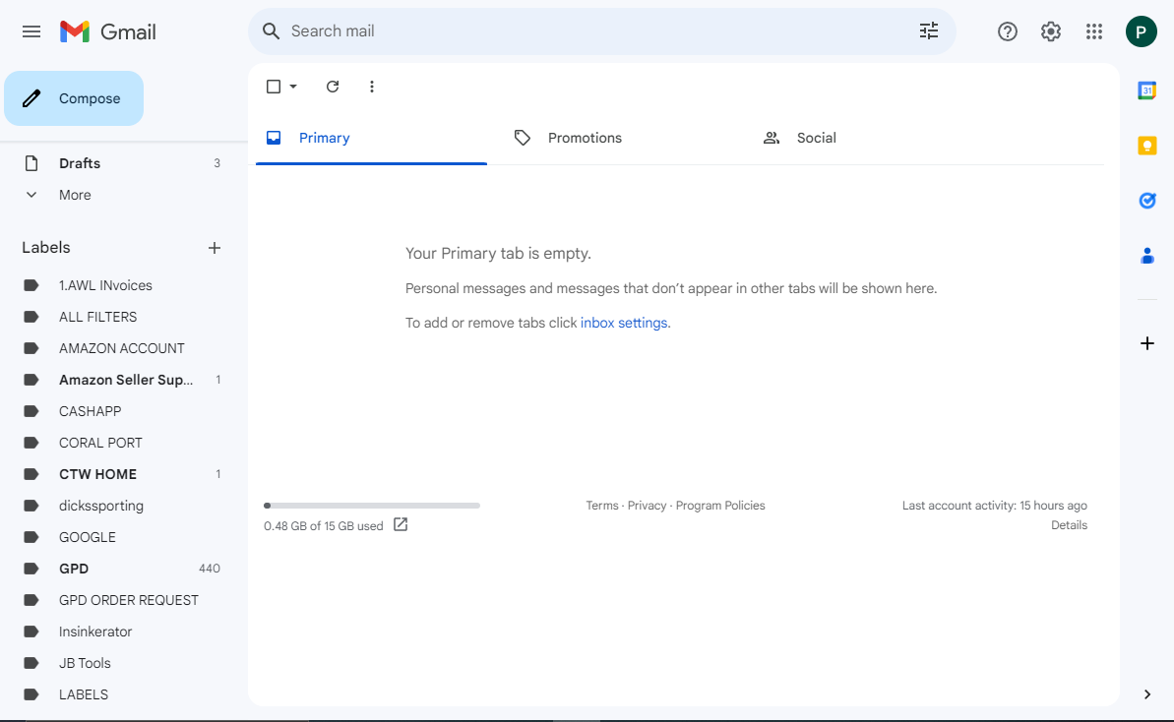Open the Terms link
1174x722 pixels.
602,505
